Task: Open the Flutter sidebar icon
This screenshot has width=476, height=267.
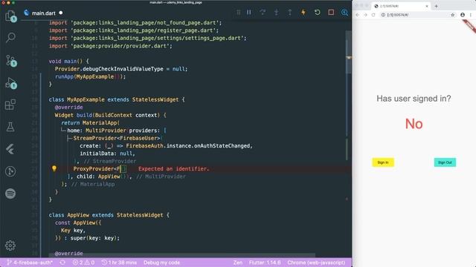Action: point(10,149)
